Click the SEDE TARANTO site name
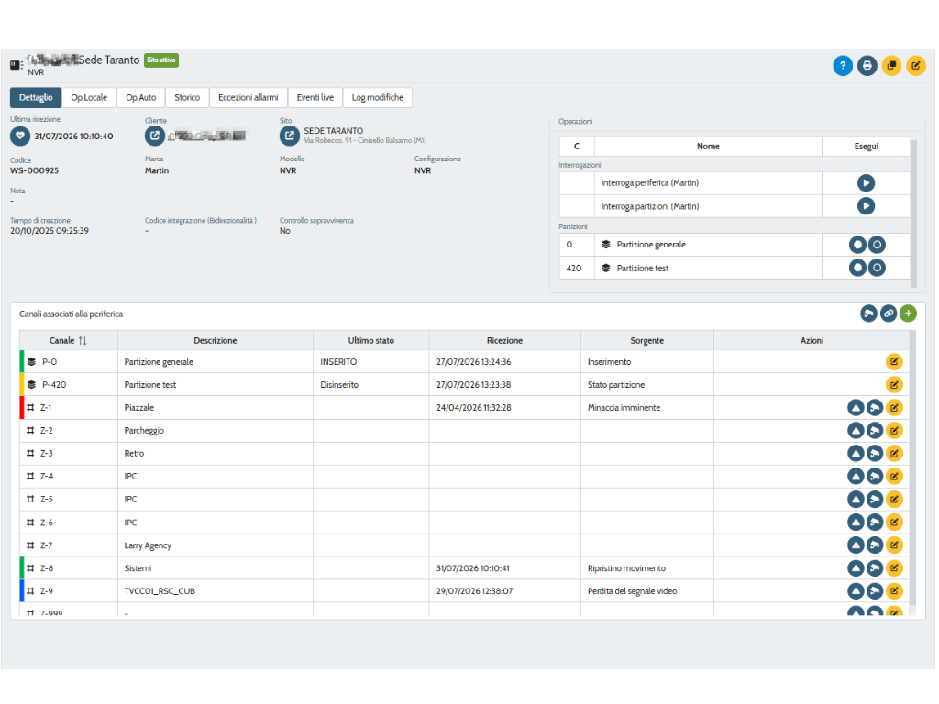The image size is (939, 704). (333, 131)
